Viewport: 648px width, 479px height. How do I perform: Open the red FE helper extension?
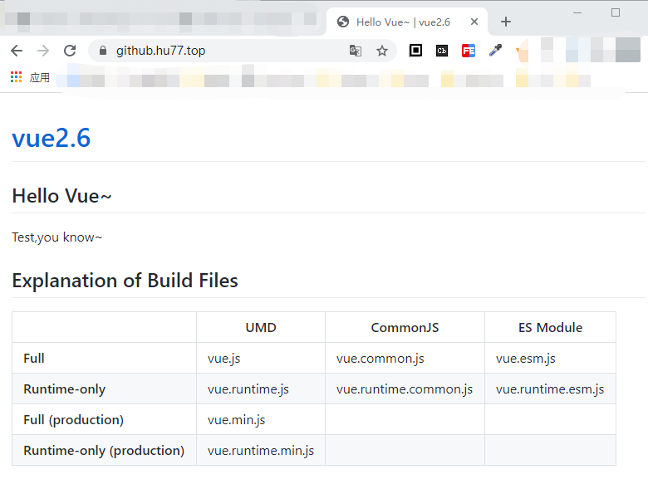pos(469,51)
